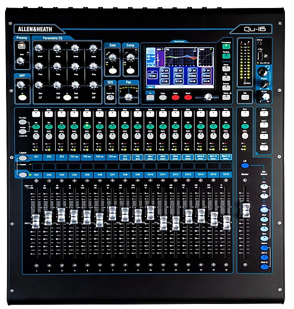Hit the Master strip PAFL key

(245, 136)
